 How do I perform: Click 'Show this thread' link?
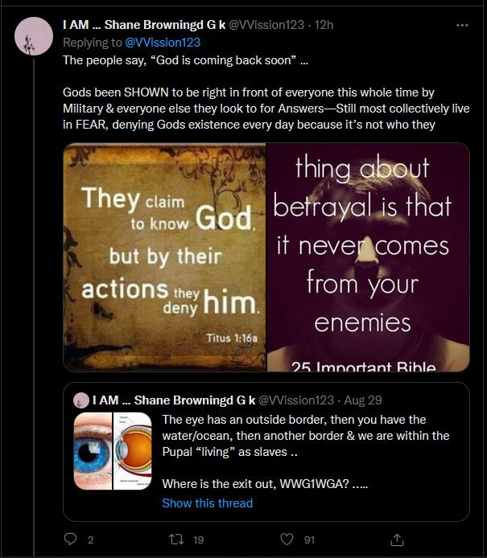(208, 503)
